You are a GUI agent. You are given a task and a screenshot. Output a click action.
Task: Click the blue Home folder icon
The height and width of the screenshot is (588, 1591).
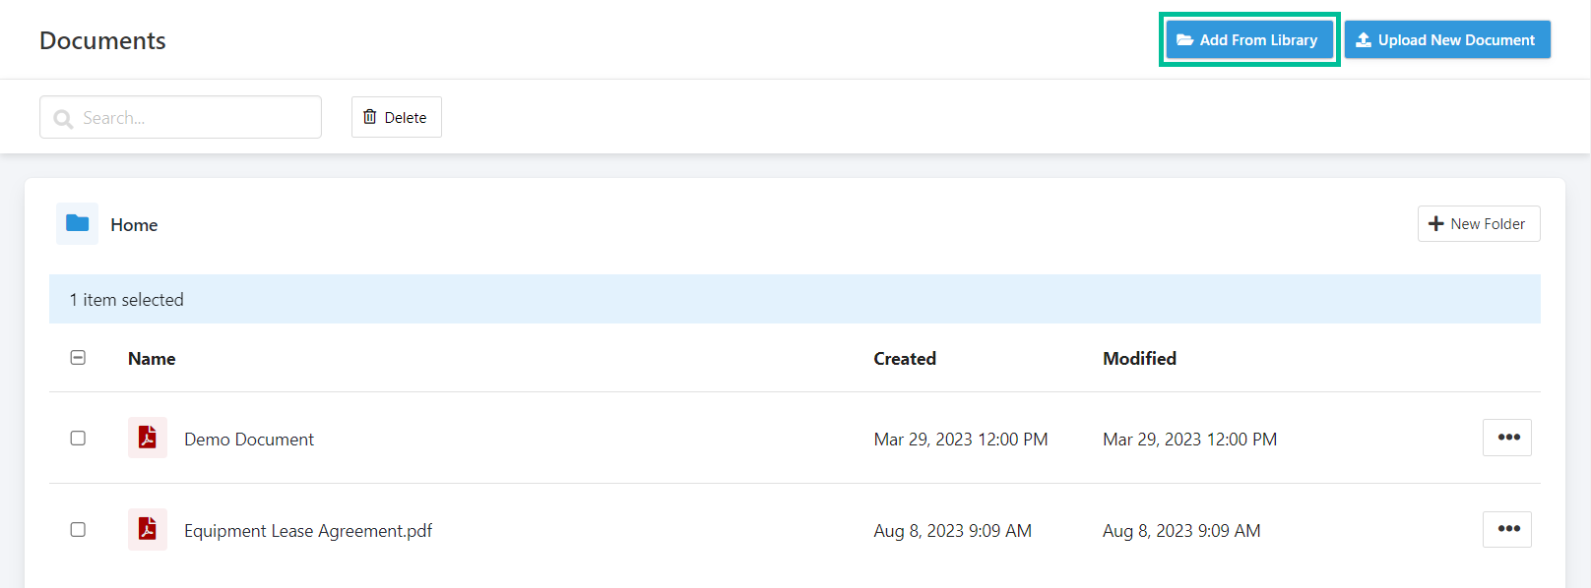[77, 223]
